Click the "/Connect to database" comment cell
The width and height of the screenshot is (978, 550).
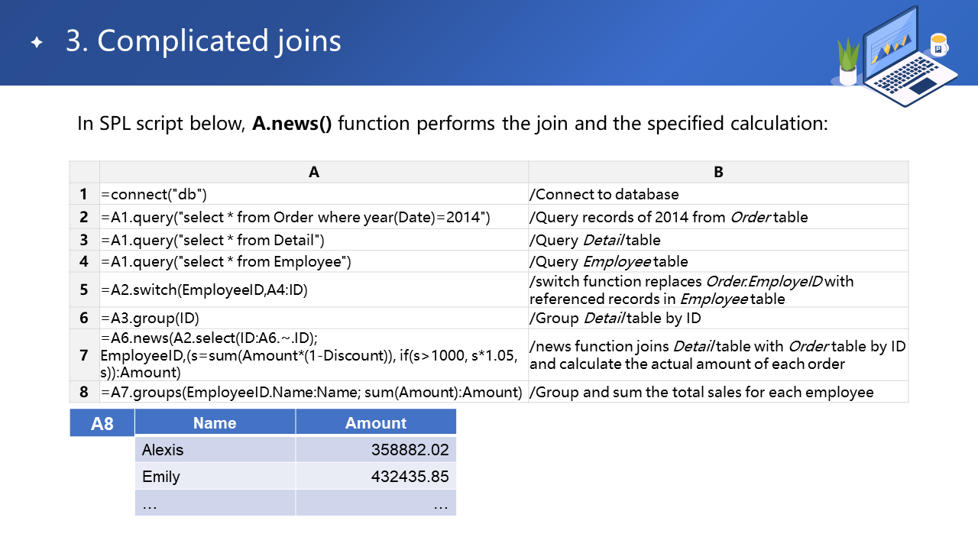click(x=718, y=194)
